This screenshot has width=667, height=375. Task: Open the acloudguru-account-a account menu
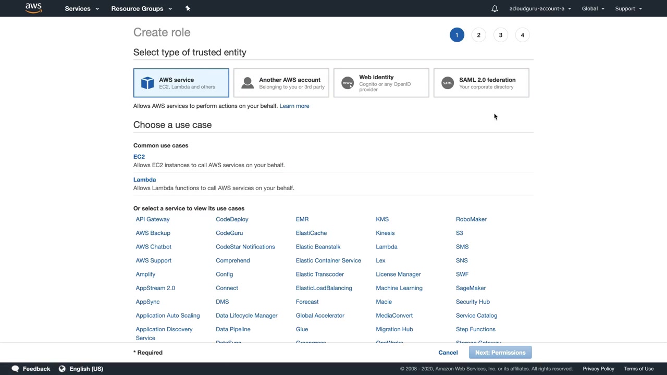pos(540,8)
